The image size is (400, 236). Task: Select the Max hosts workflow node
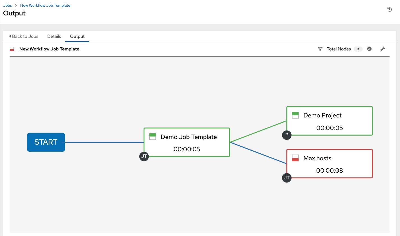[329, 164]
